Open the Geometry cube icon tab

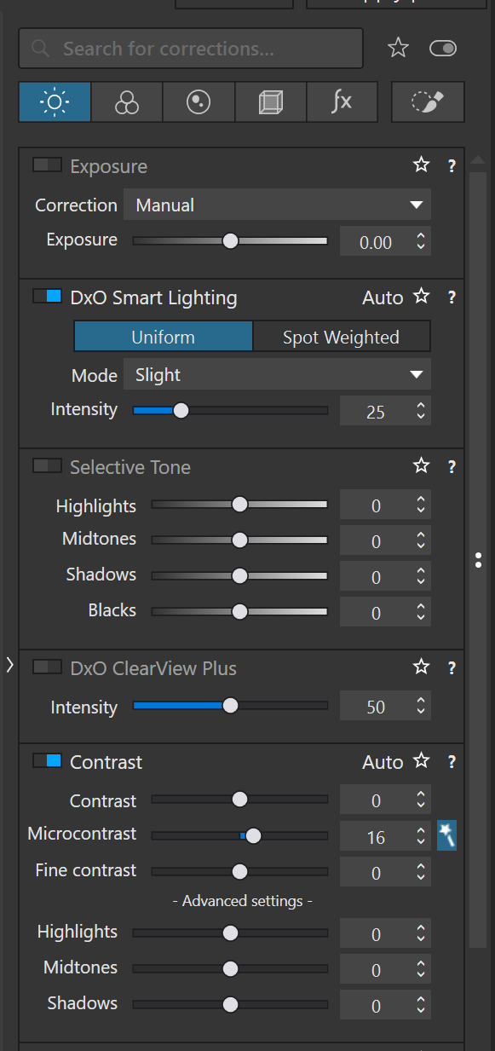pyautogui.click(x=270, y=103)
